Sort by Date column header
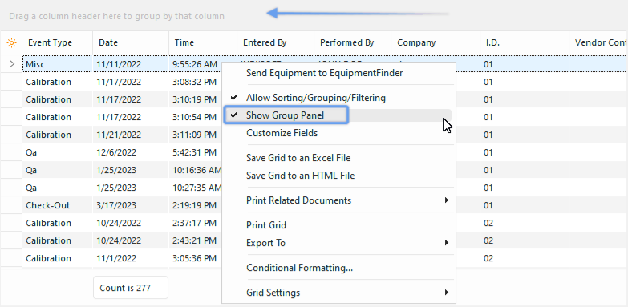This screenshot has width=628, height=307. click(131, 42)
